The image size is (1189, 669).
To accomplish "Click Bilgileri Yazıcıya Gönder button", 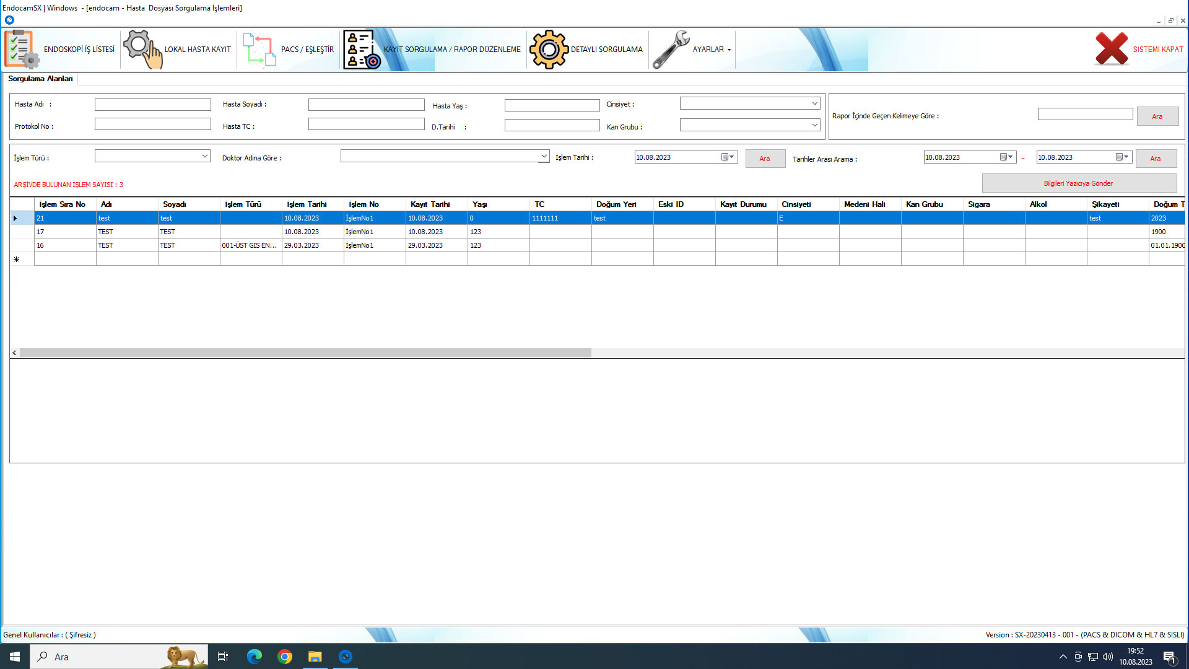I will pyautogui.click(x=1078, y=183).
